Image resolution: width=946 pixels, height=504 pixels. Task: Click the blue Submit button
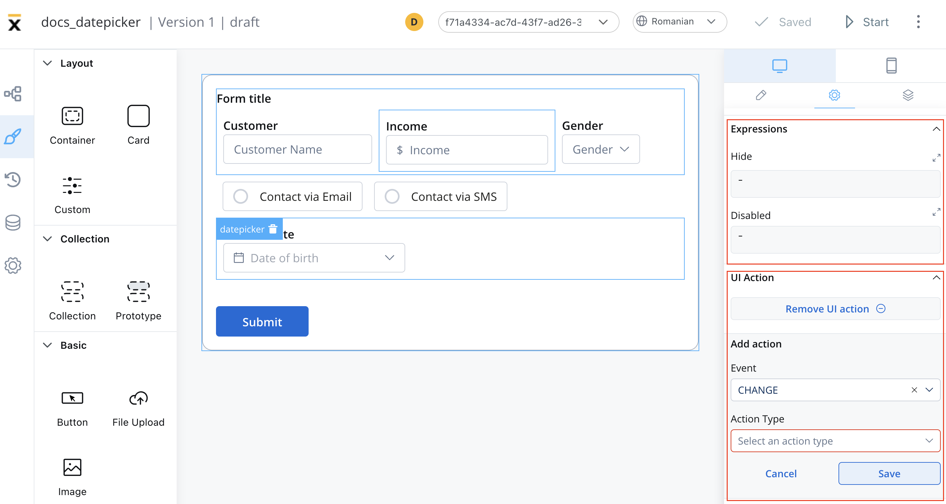262,322
